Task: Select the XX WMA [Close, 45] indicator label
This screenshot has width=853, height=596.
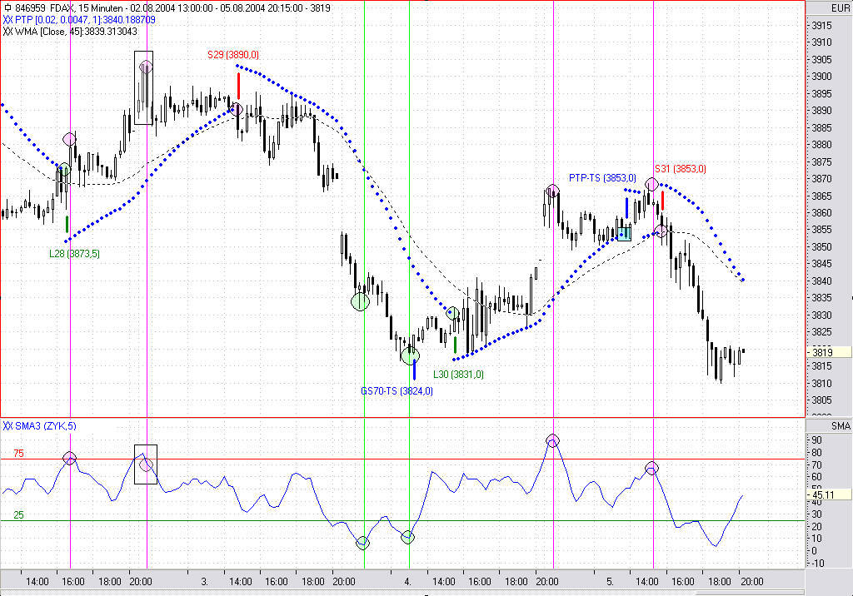Action: 70,32
